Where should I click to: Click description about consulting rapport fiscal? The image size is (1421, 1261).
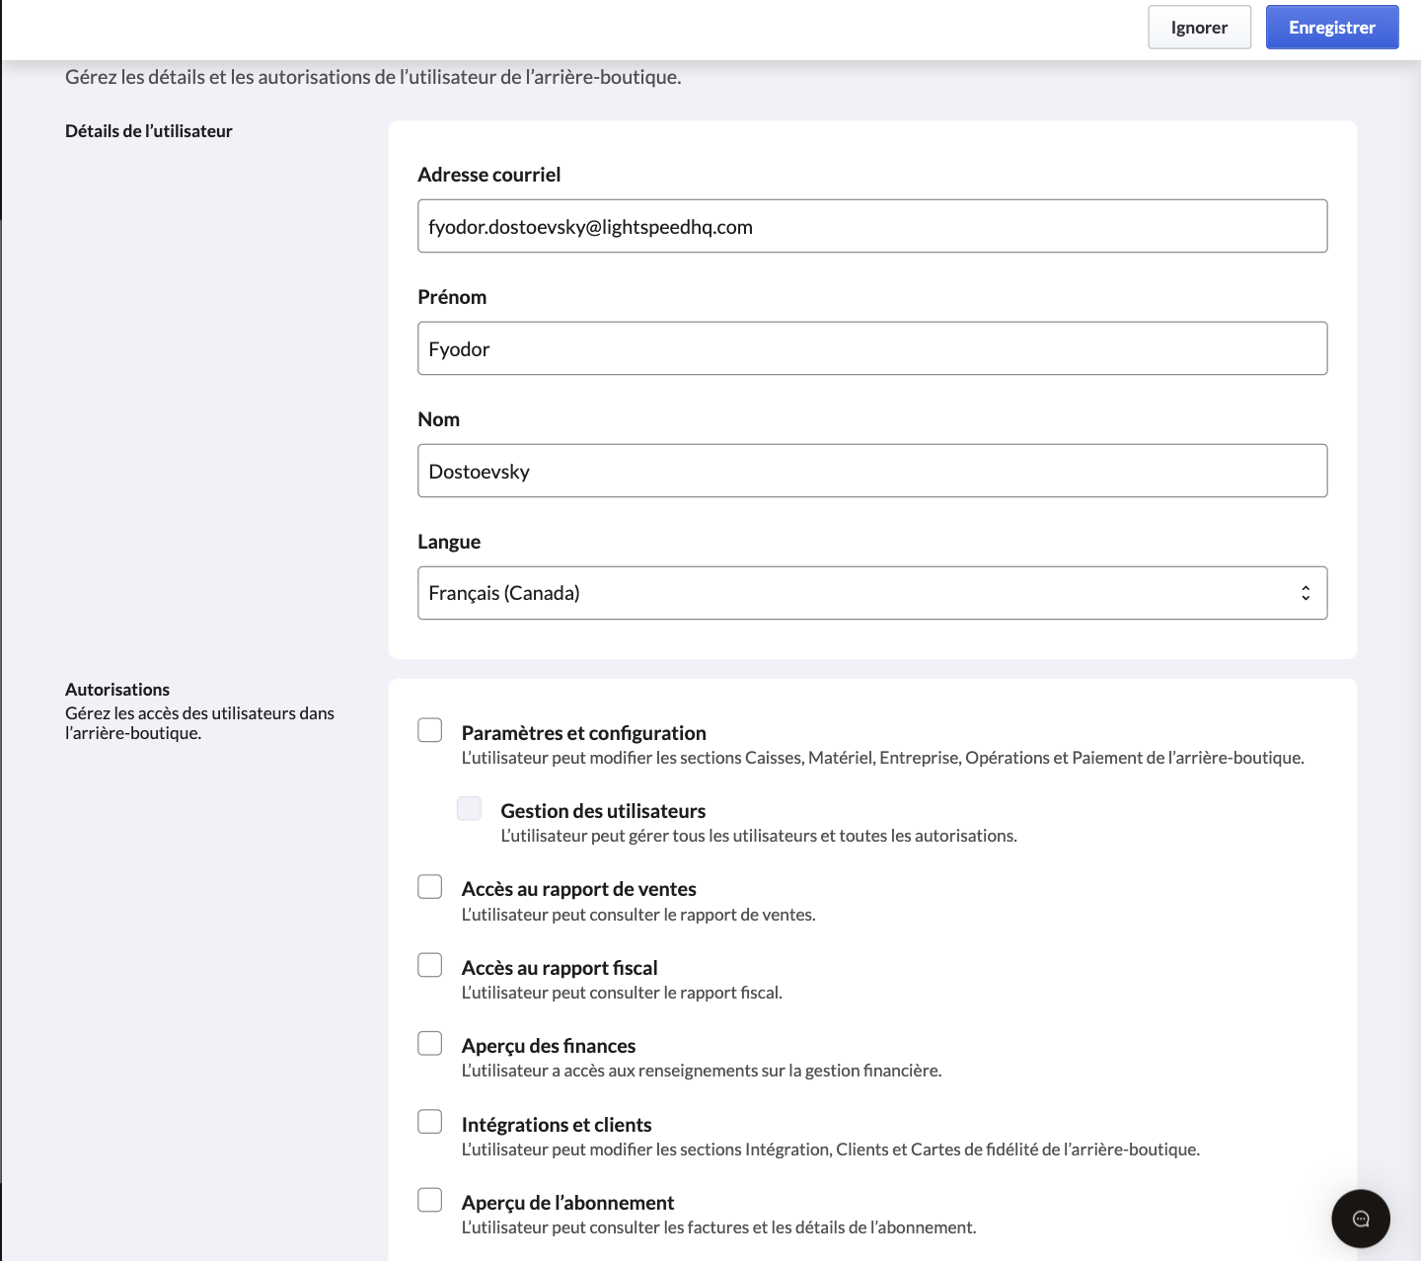[622, 993]
